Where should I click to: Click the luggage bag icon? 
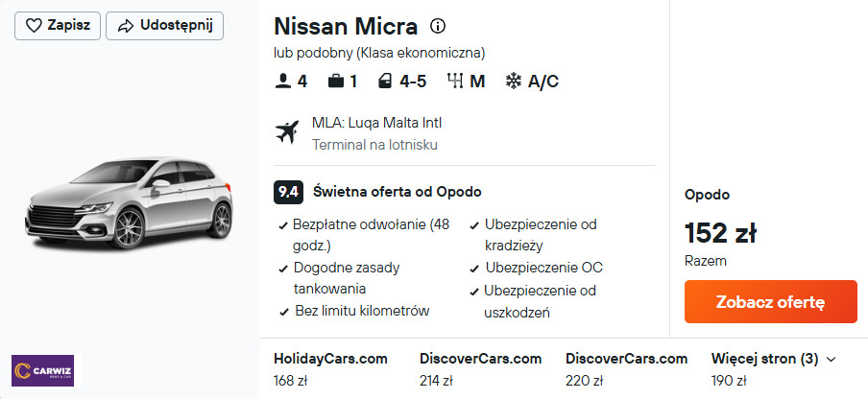tap(335, 82)
